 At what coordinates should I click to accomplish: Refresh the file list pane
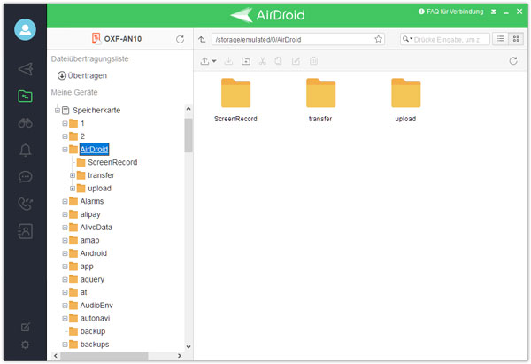pos(513,61)
